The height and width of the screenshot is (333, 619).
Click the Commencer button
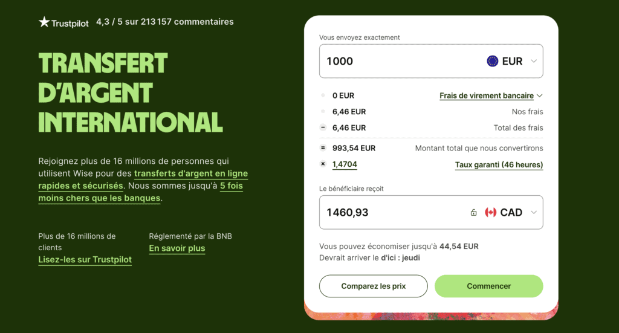click(488, 286)
